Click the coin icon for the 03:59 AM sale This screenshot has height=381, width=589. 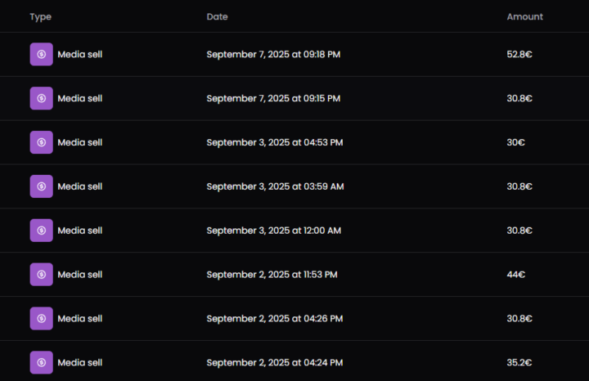click(42, 186)
